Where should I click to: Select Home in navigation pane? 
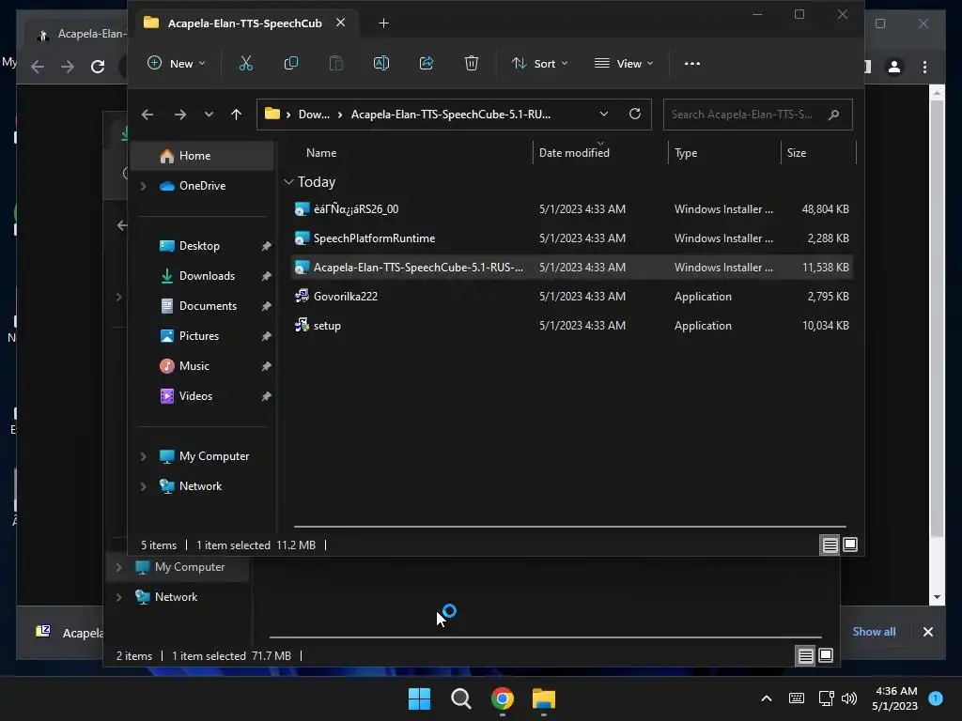click(x=203, y=156)
